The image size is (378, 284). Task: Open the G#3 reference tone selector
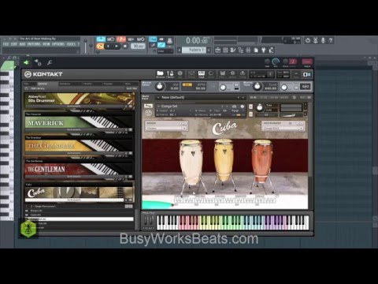point(305,87)
